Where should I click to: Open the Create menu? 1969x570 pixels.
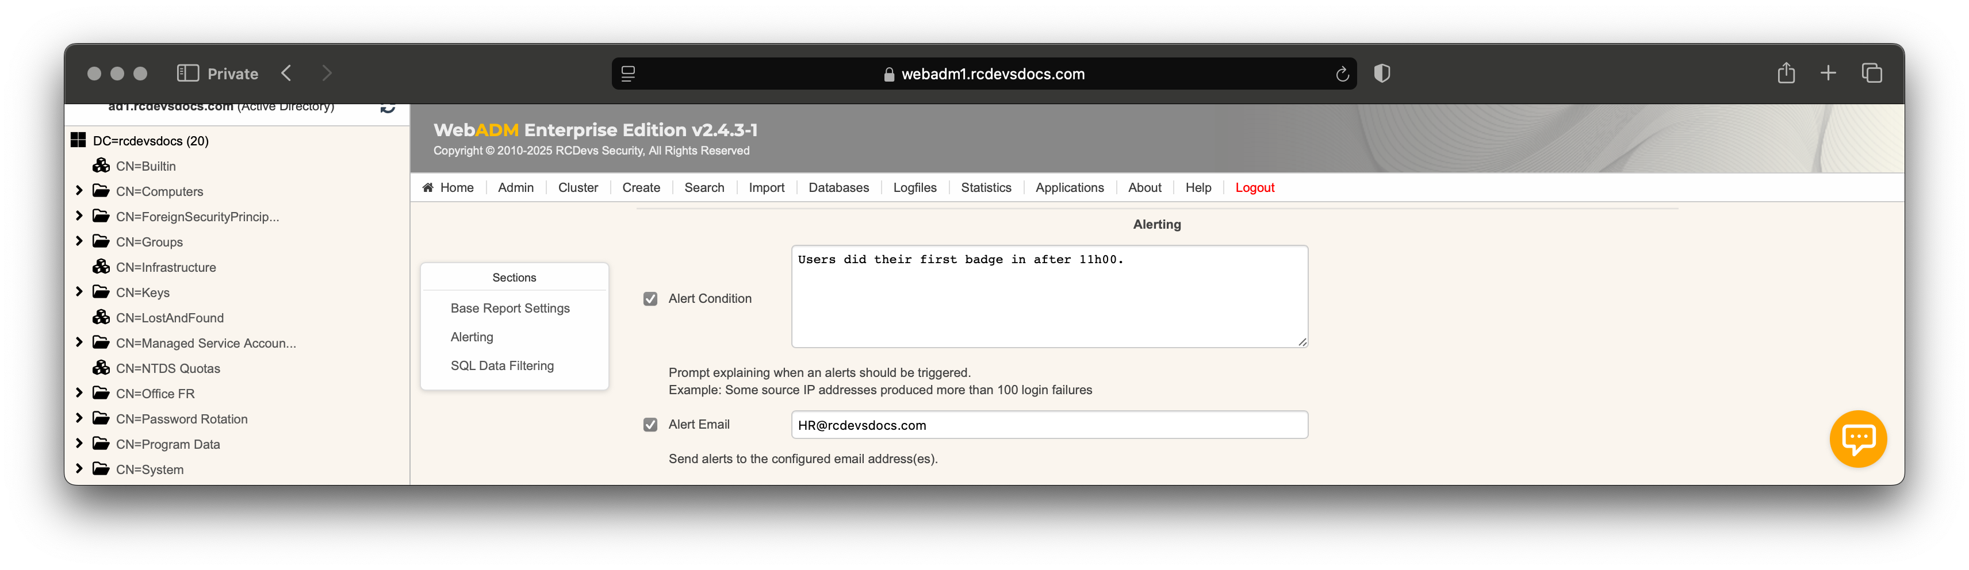click(641, 187)
